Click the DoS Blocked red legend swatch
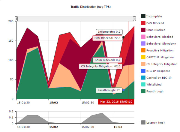 click(143, 23)
